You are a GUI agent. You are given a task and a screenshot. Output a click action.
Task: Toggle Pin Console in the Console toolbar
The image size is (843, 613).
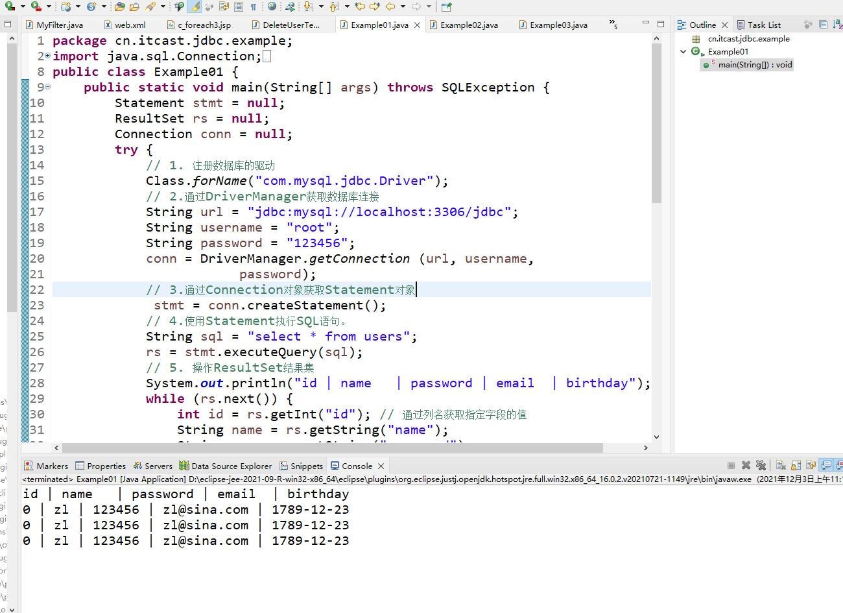pyautogui.click(x=811, y=465)
